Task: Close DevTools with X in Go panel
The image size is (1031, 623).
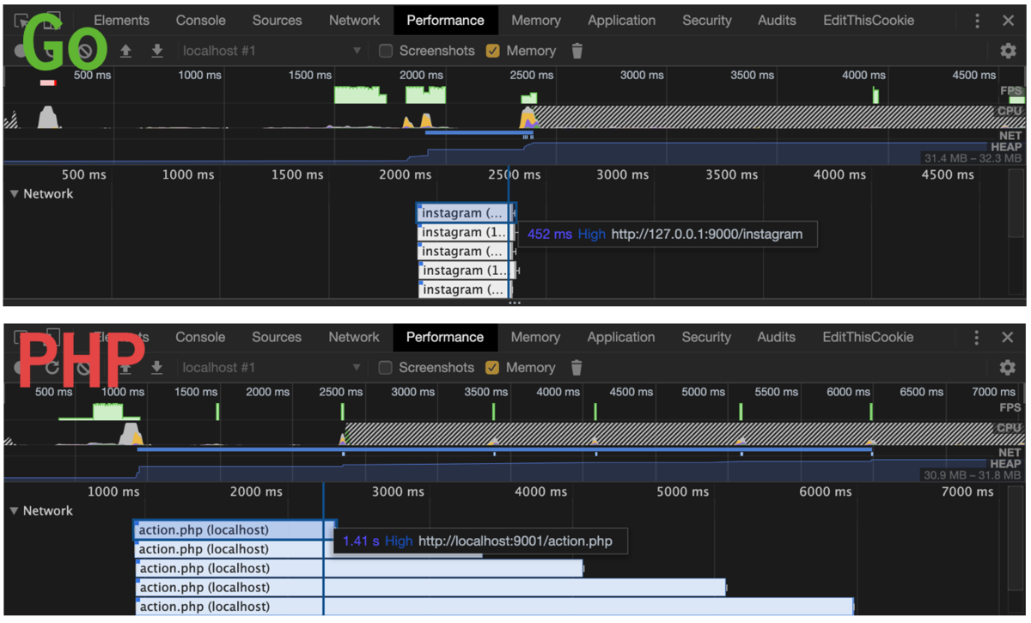Action: tap(1009, 21)
